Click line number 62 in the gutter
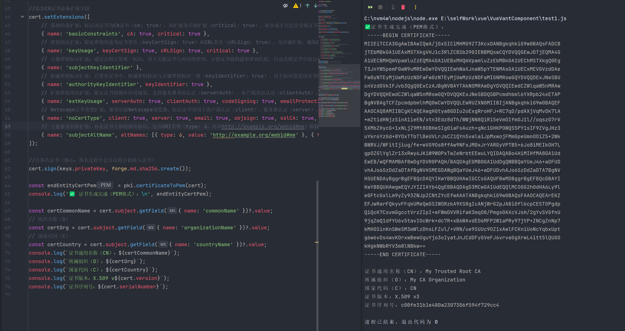 click(8, 169)
